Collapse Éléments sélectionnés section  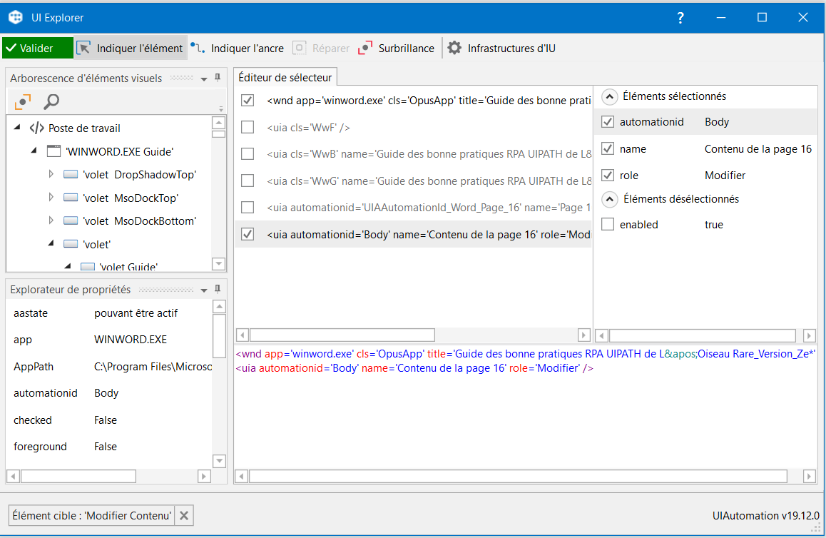[x=610, y=96]
